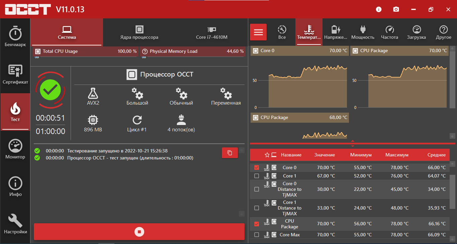Sort by the Название column header
Viewport: 457px width, 244px height.
(x=291, y=155)
